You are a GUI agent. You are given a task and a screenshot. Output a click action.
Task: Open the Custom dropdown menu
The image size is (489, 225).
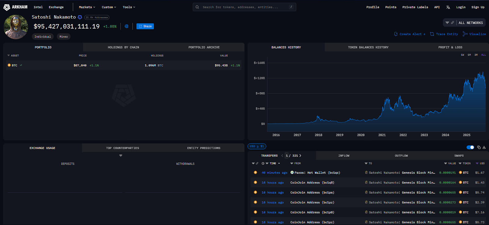coord(109,7)
